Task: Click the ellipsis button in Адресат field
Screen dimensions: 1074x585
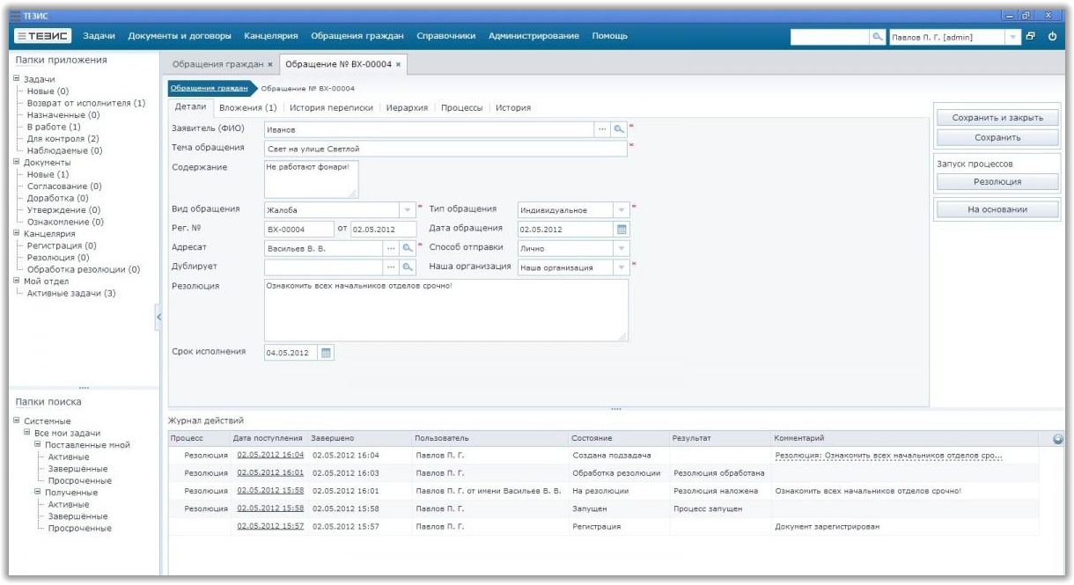Action: pyautogui.click(x=391, y=249)
